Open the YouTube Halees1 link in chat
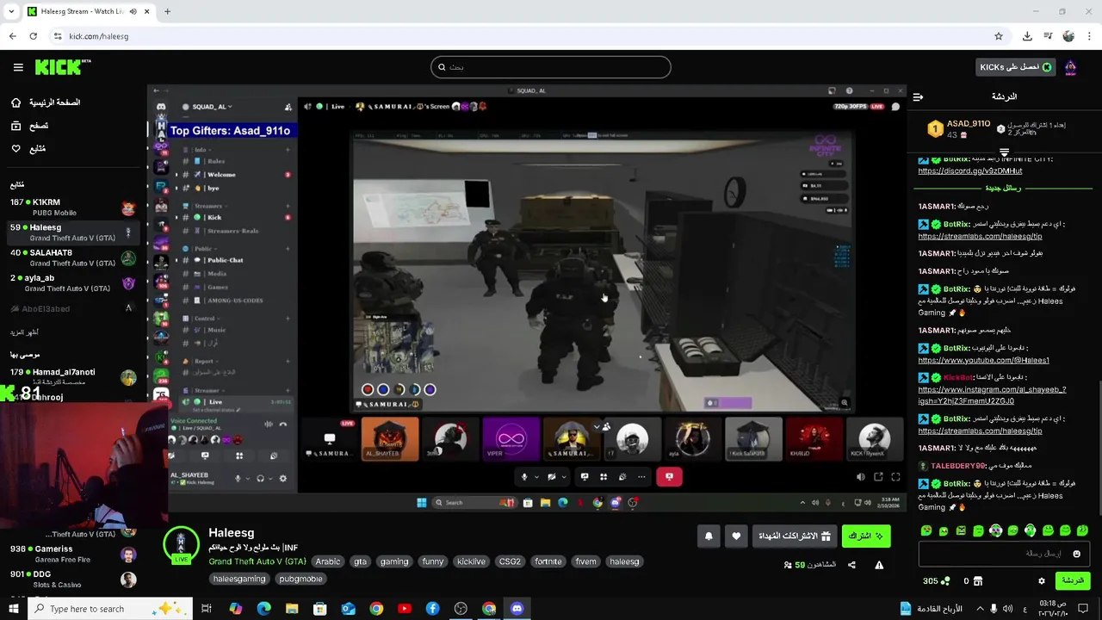 point(983,360)
